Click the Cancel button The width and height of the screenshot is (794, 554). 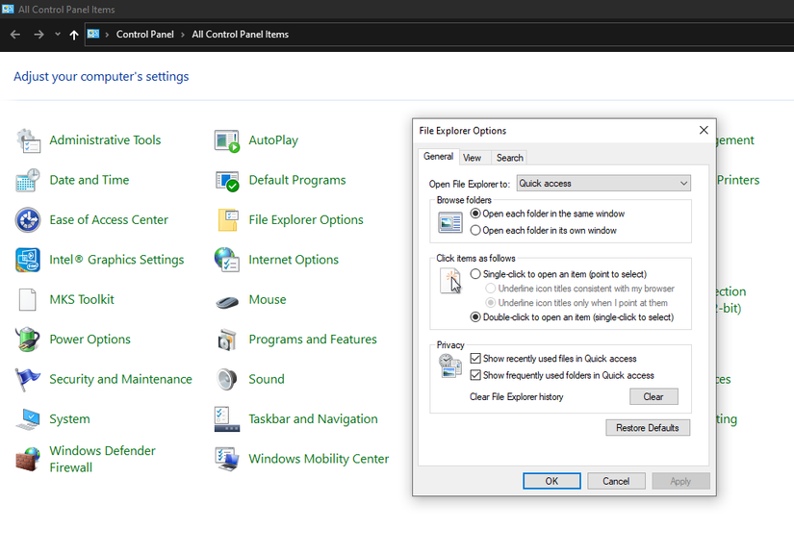pos(616,481)
